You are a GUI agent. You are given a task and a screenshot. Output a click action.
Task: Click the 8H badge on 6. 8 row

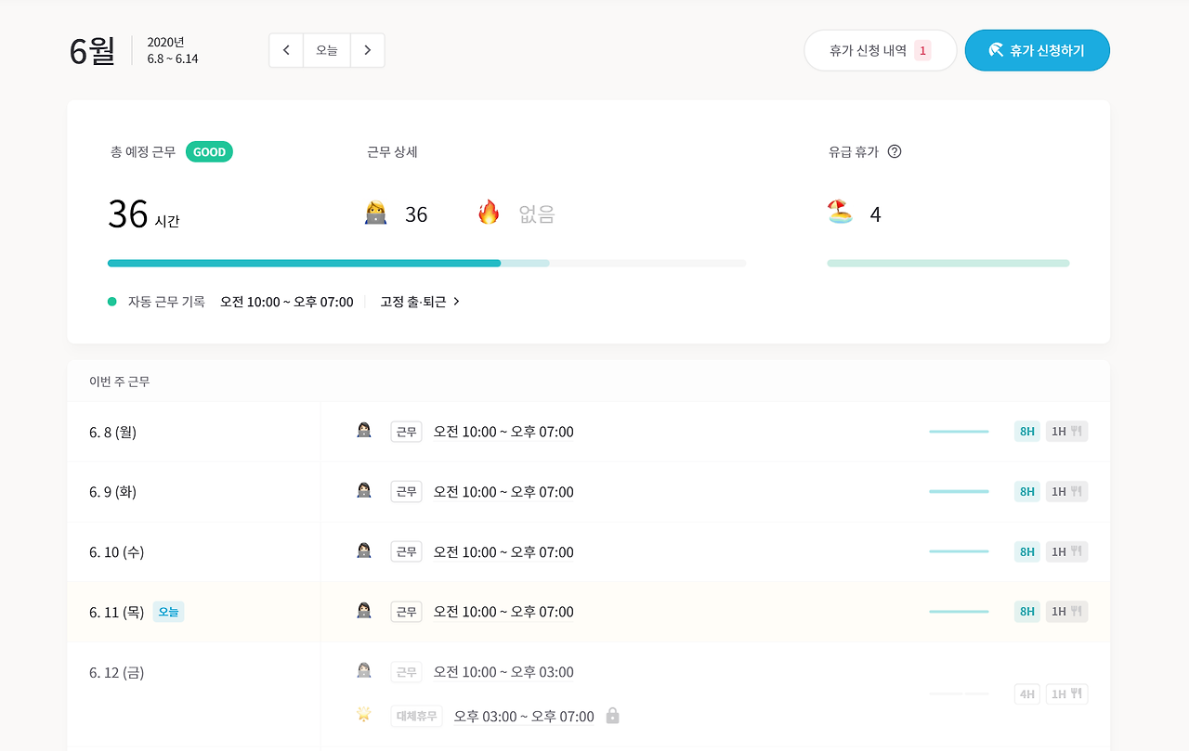point(1027,432)
